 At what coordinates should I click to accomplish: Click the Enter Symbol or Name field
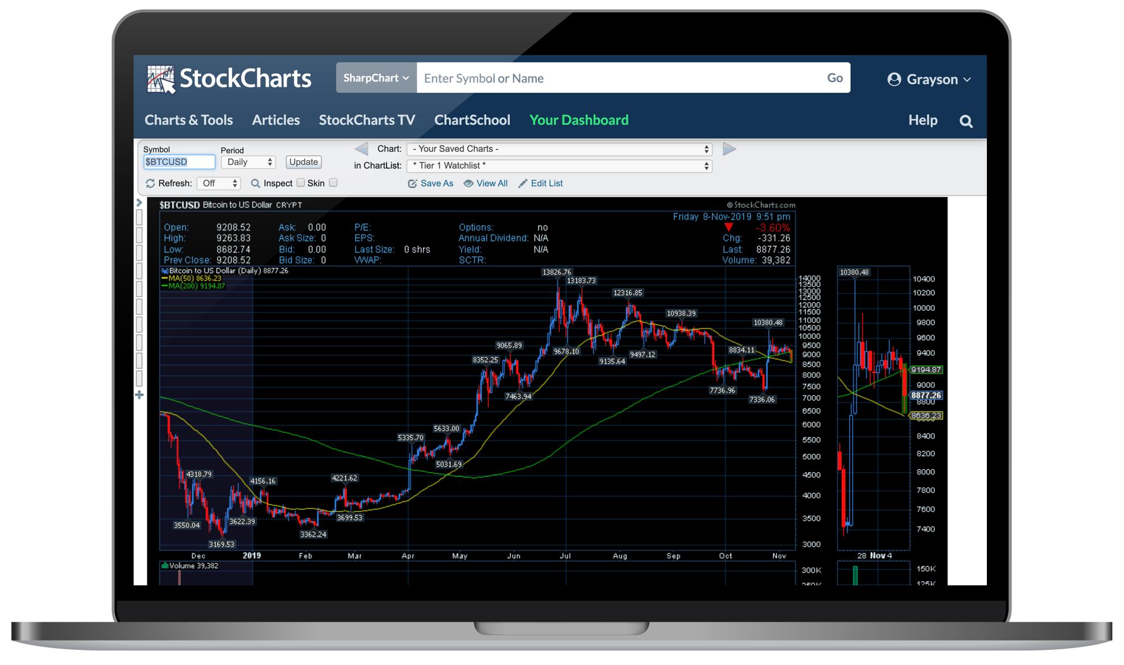pyautogui.click(x=618, y=78)
